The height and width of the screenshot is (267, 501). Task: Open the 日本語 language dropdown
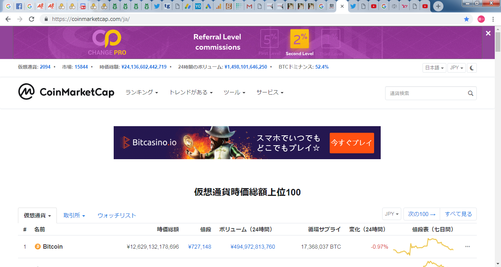click(x=435, y=68)
